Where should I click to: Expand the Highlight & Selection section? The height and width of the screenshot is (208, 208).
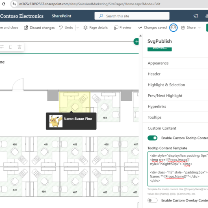175,85
